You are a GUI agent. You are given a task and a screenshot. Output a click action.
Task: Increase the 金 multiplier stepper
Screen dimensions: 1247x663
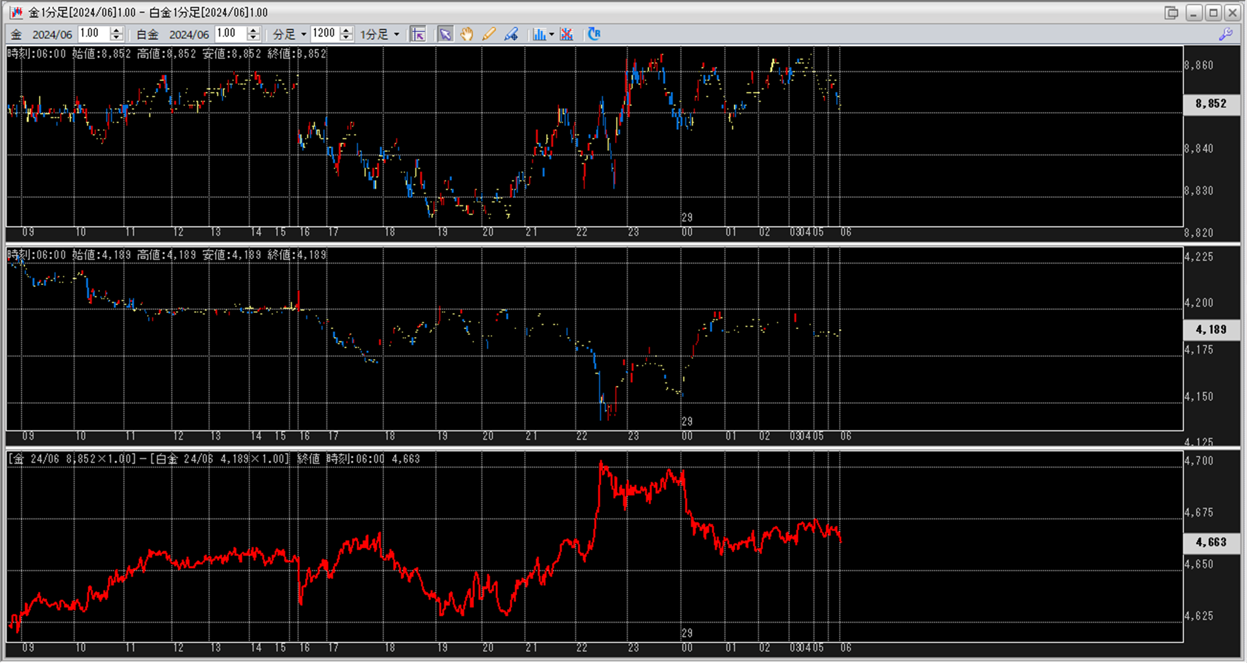click(116, 31)
